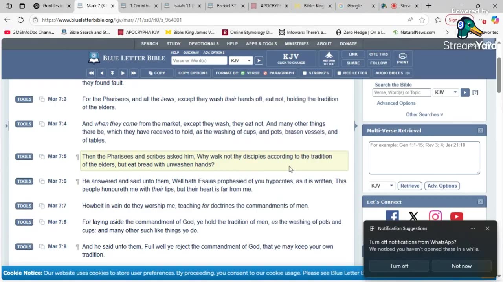Dismiss the Notification Suggestions popup
Screen dimensions: 503x282
tap(487, 228)
